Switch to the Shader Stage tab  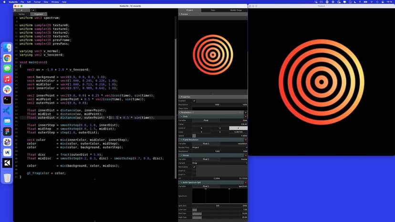[236, 10]
